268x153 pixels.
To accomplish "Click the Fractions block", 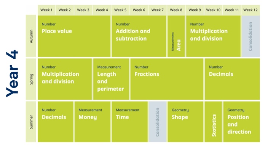I will pos(167,79).
